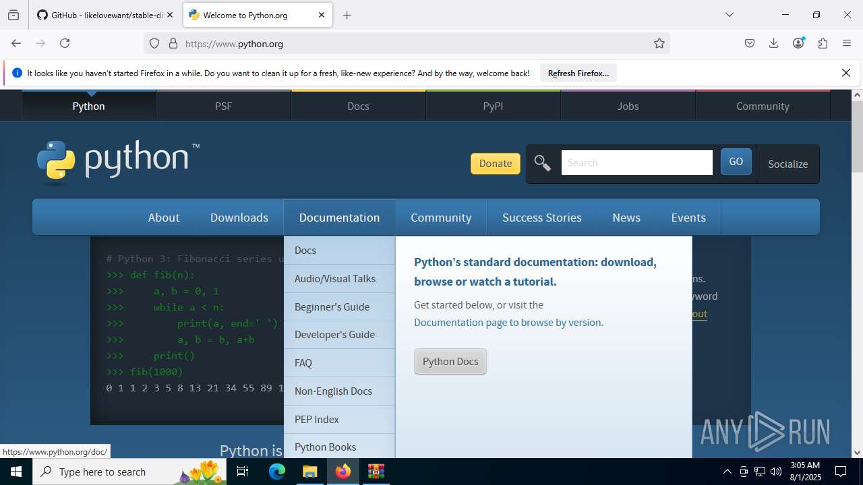Viewport: 863px width, 485px height.
Task: Choose Docs in Documentation submenu
Action: click(x=339, y=250)
